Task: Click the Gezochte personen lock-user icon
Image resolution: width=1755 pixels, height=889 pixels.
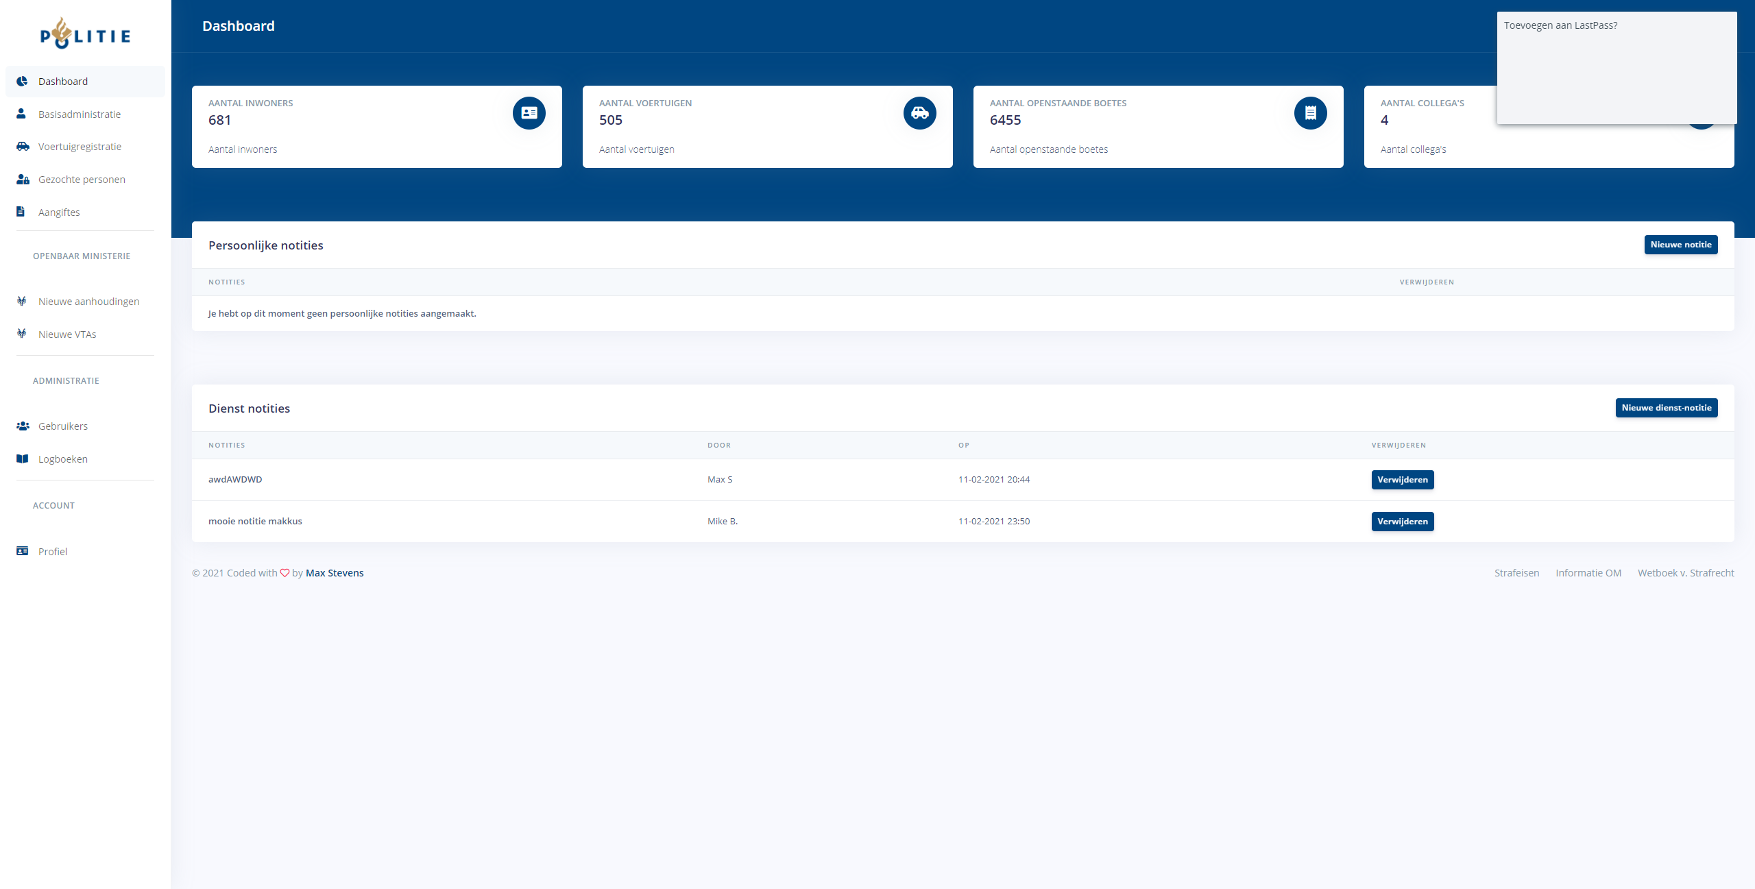Action: pos(23,180)
